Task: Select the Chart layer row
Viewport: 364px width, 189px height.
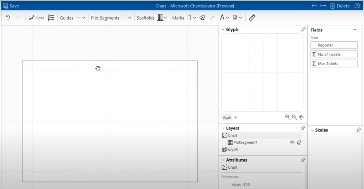Action: point(262,135)
